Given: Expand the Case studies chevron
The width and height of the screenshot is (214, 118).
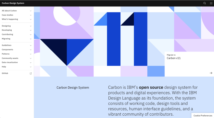Looking at the screenshot, I should pos(31,15).
